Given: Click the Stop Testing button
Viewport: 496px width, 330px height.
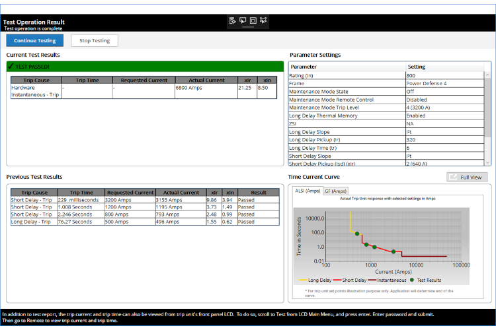Looking at the screenshot, I should point(95,40).
